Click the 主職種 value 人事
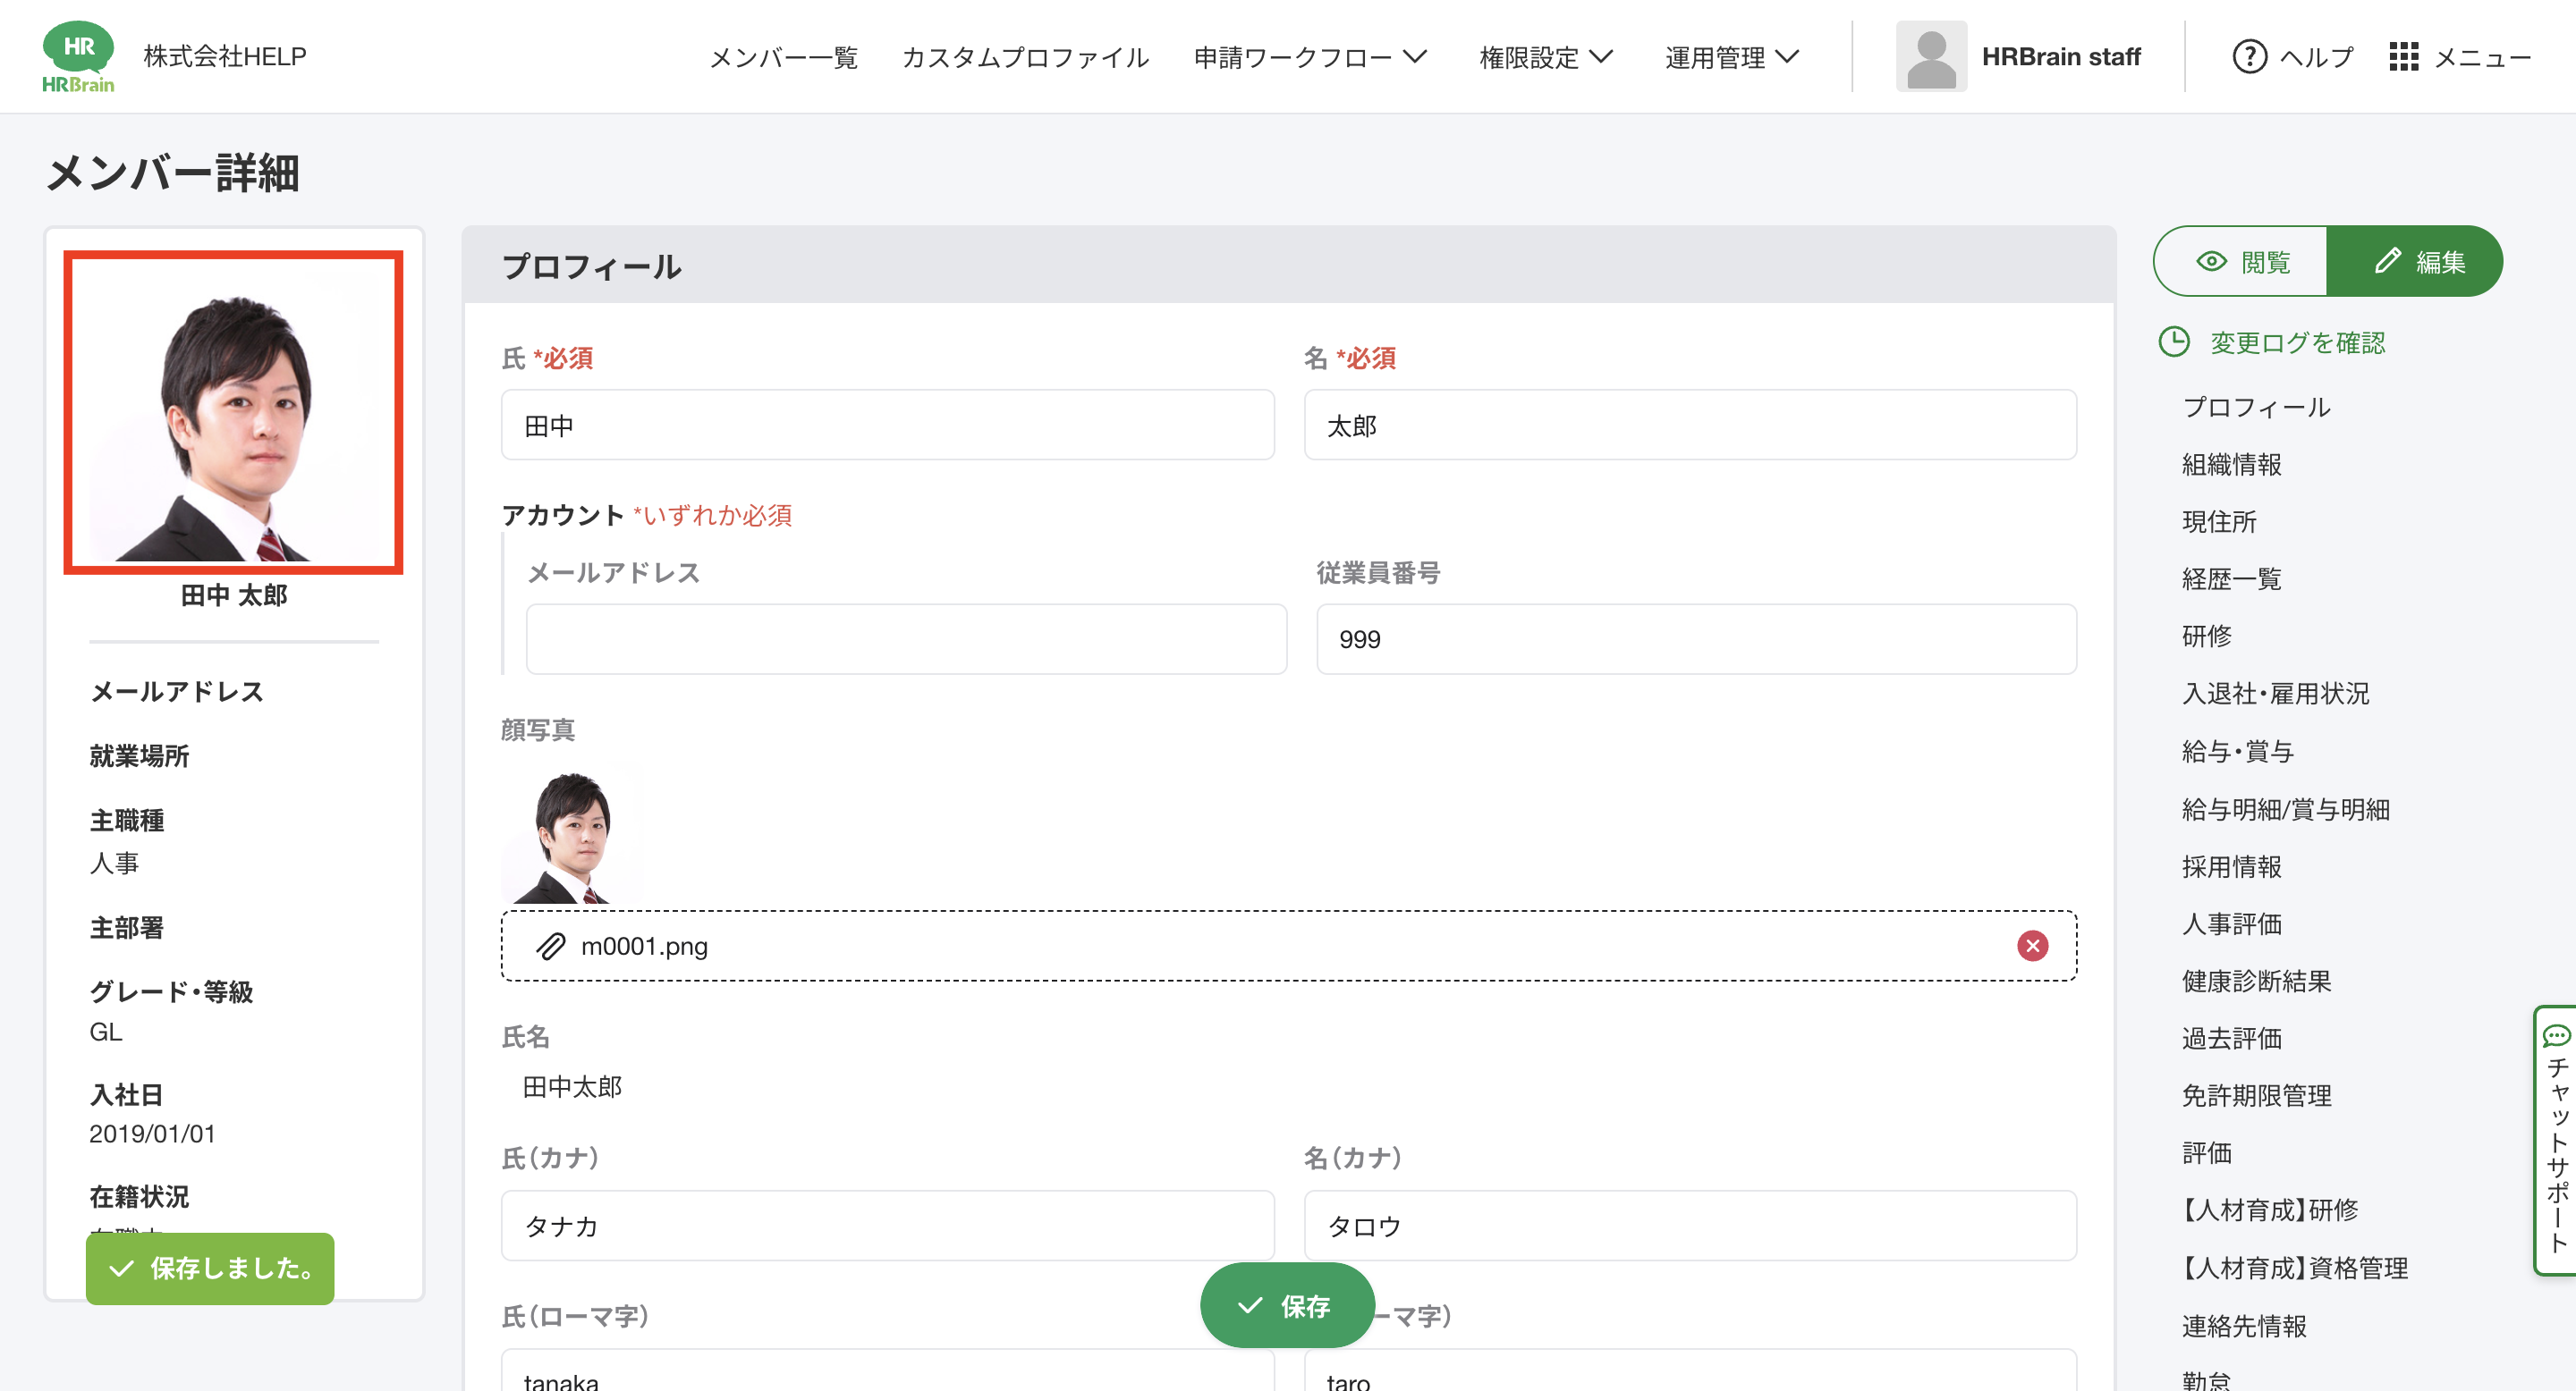The image size is (2576, 1391). tap(114, 863)
